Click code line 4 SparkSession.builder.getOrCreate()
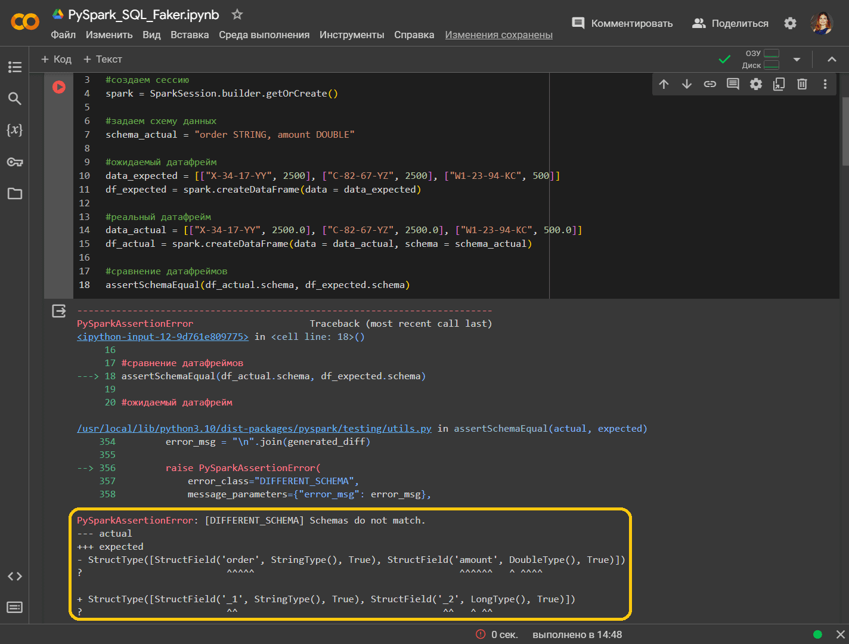The width and height of the screenshot is (849, 644). (222, 94)
